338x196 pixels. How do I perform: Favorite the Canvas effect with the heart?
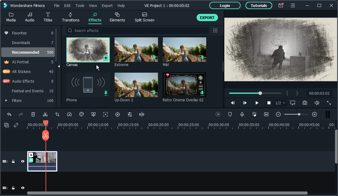106,41
